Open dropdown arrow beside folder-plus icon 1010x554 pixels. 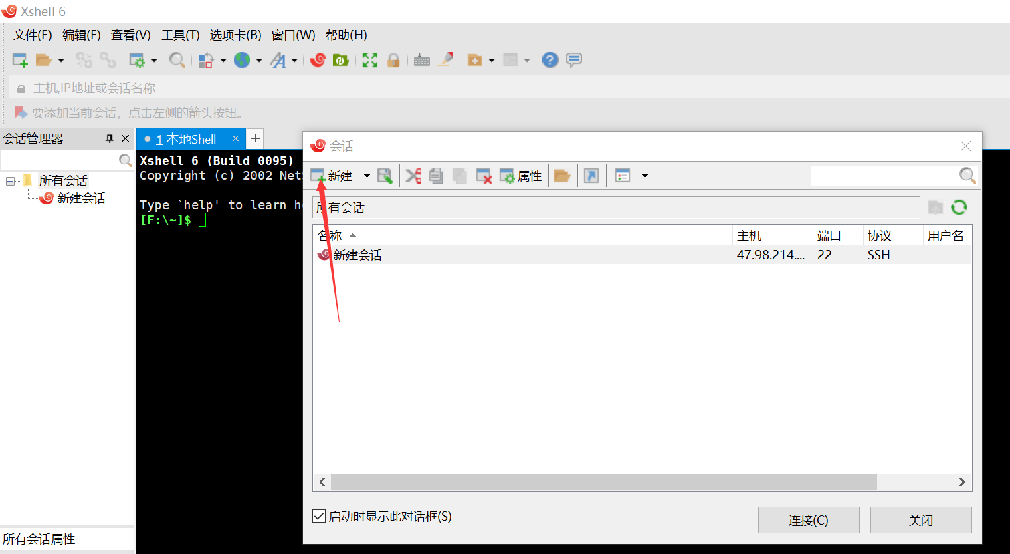pyautogui.click(x=492, y=60)
